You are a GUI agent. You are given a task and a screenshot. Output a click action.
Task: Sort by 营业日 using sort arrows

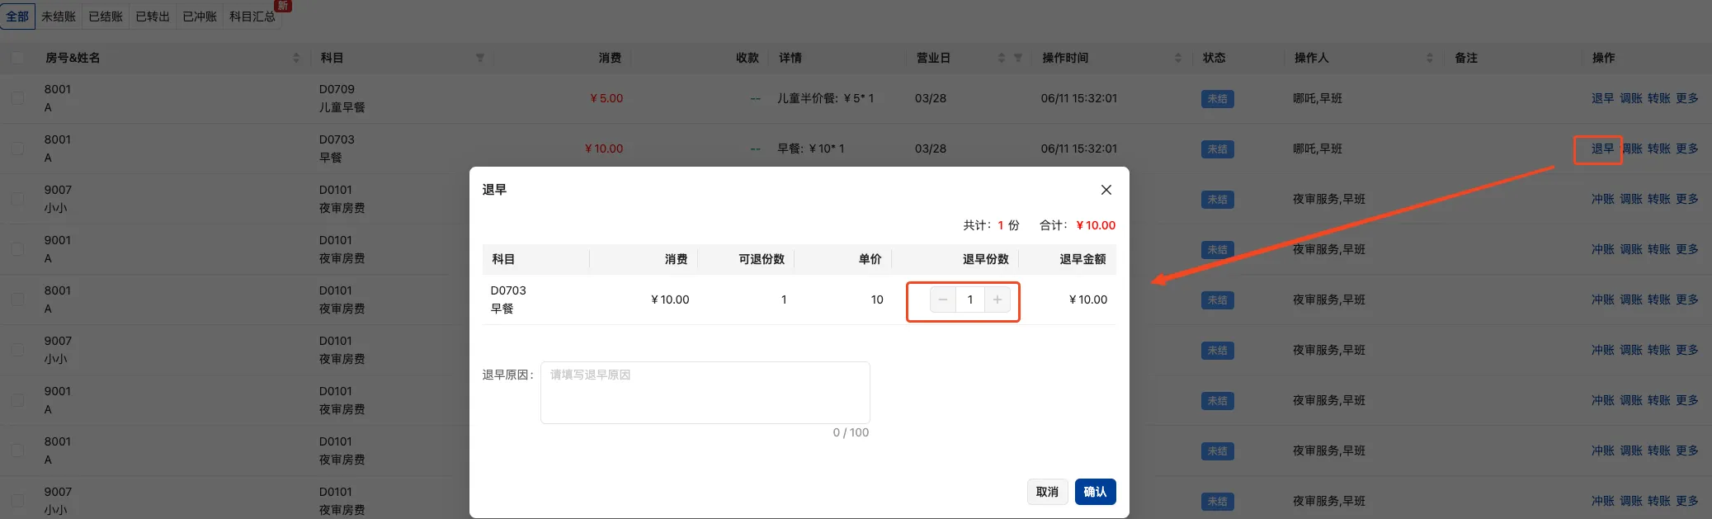pyautogui.click(x=1002, y=58)
